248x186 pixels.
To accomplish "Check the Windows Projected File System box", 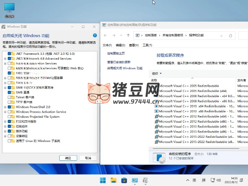I will tap(9, 117).
